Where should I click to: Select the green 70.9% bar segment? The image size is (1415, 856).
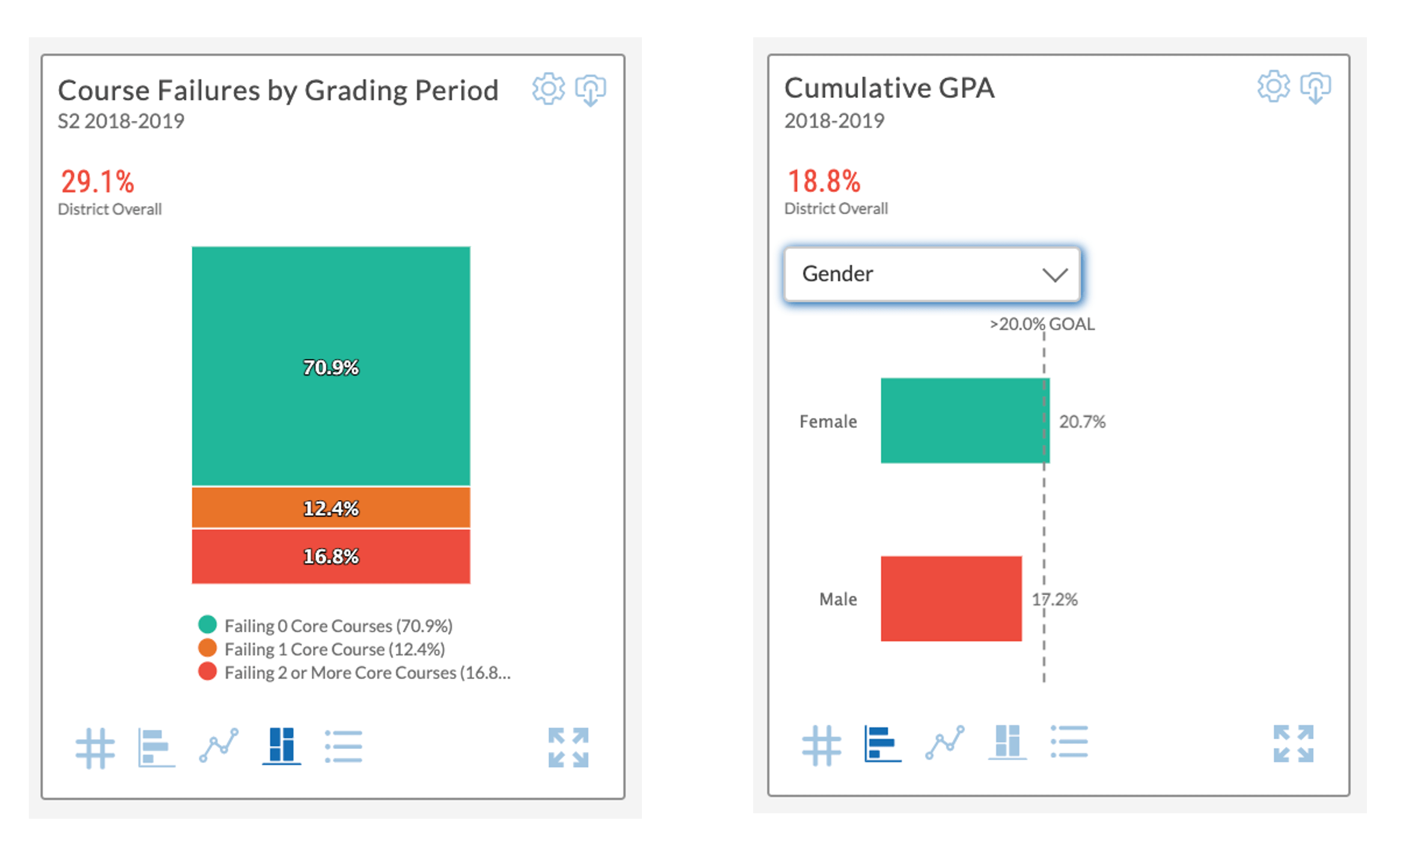[331, 367]
